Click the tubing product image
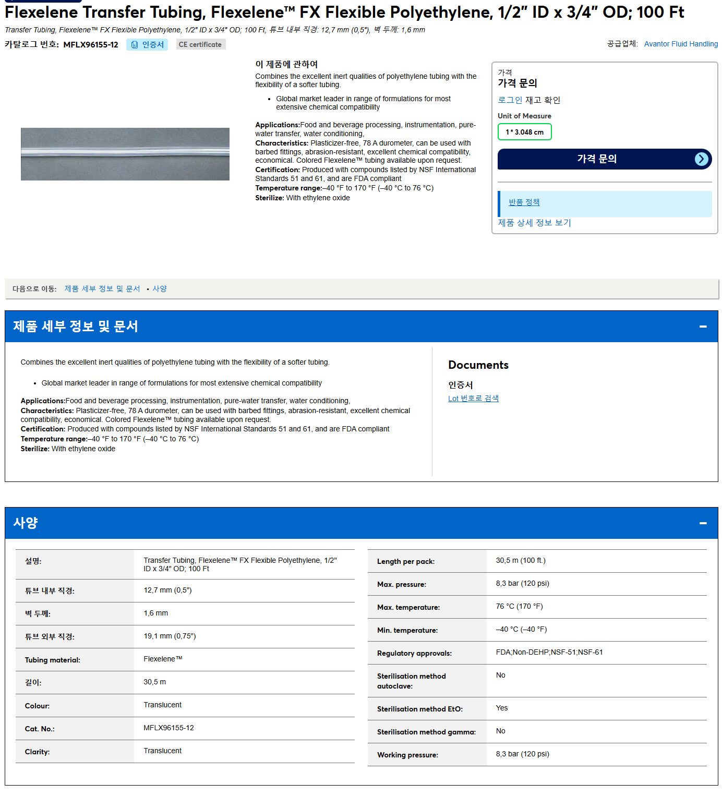The width and height of the screenshot is (722, 796). tap(125, 154)
